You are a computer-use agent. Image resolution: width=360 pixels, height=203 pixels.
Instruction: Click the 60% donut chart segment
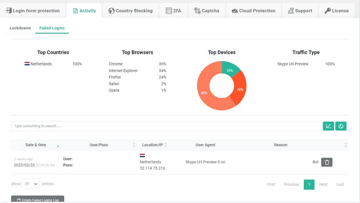pos(204,93)
